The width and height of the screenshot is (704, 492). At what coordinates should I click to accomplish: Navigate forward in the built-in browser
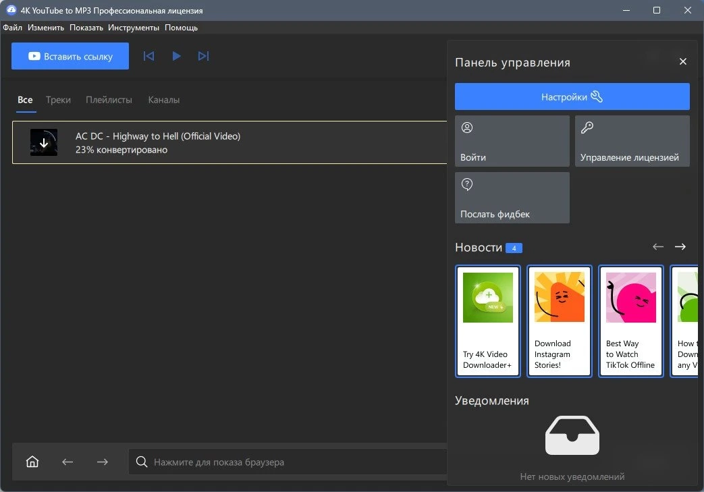(103, 462)
